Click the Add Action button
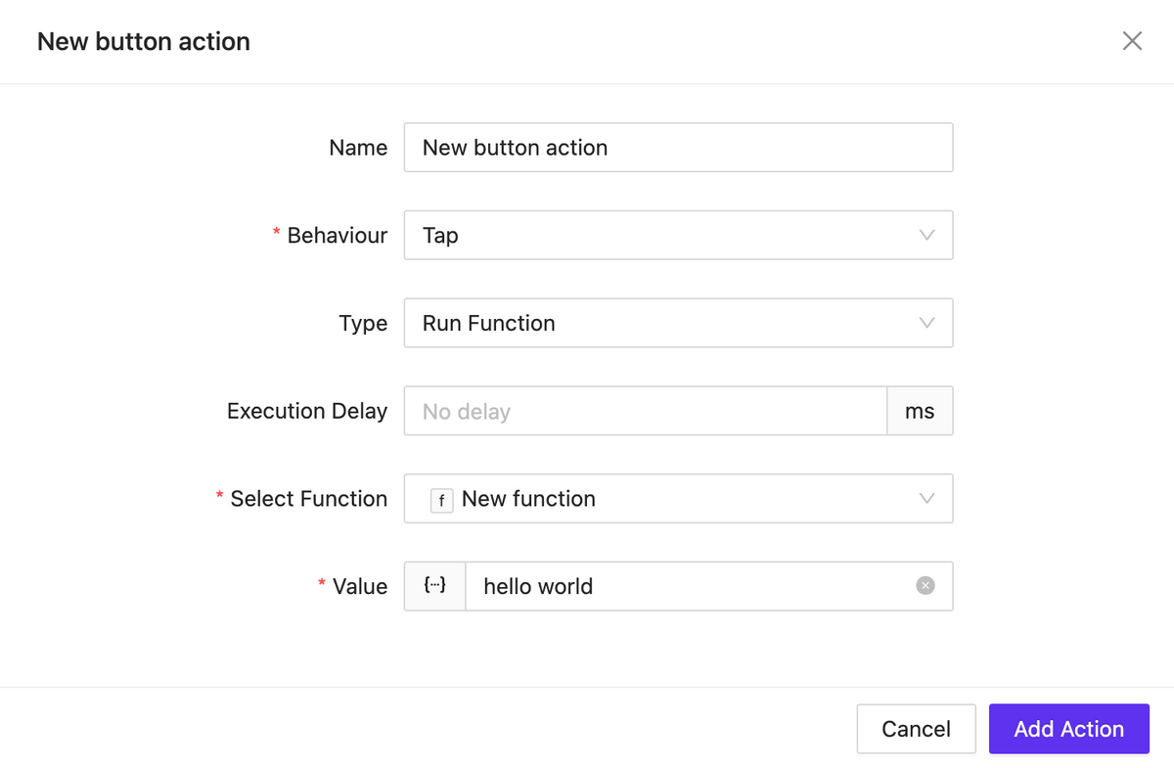Screen dimensions: 1174x768 tap(1068, 728)
